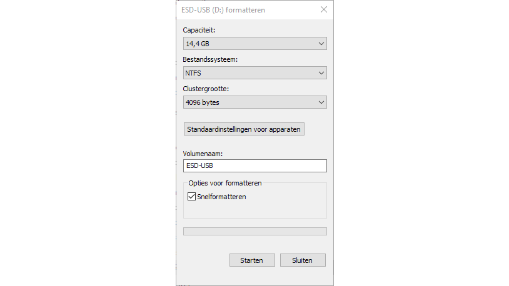Uncheck the Snelformatteren checkbox
Viewport: 509px width, 286px height.
[192, 197]
